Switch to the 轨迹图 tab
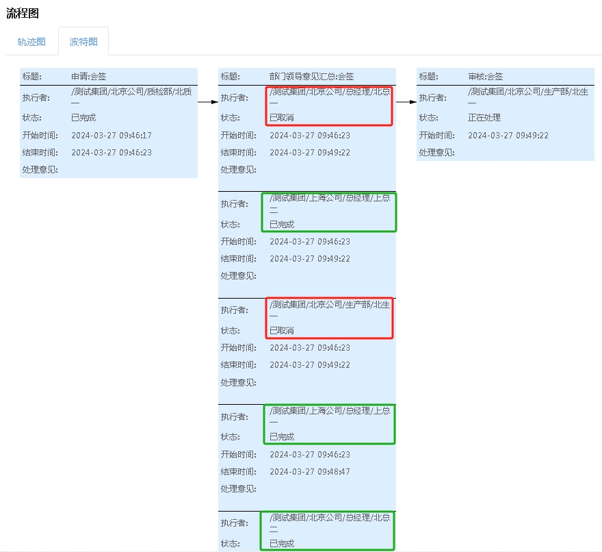The width and height of the screenshot is (602, 552). pyautogui.click(x=31, y=42)
